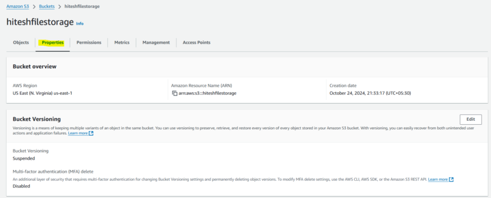491x198 pixels.
Task: Open the Info link beside bucket name
Action: (x=80, y=23)
